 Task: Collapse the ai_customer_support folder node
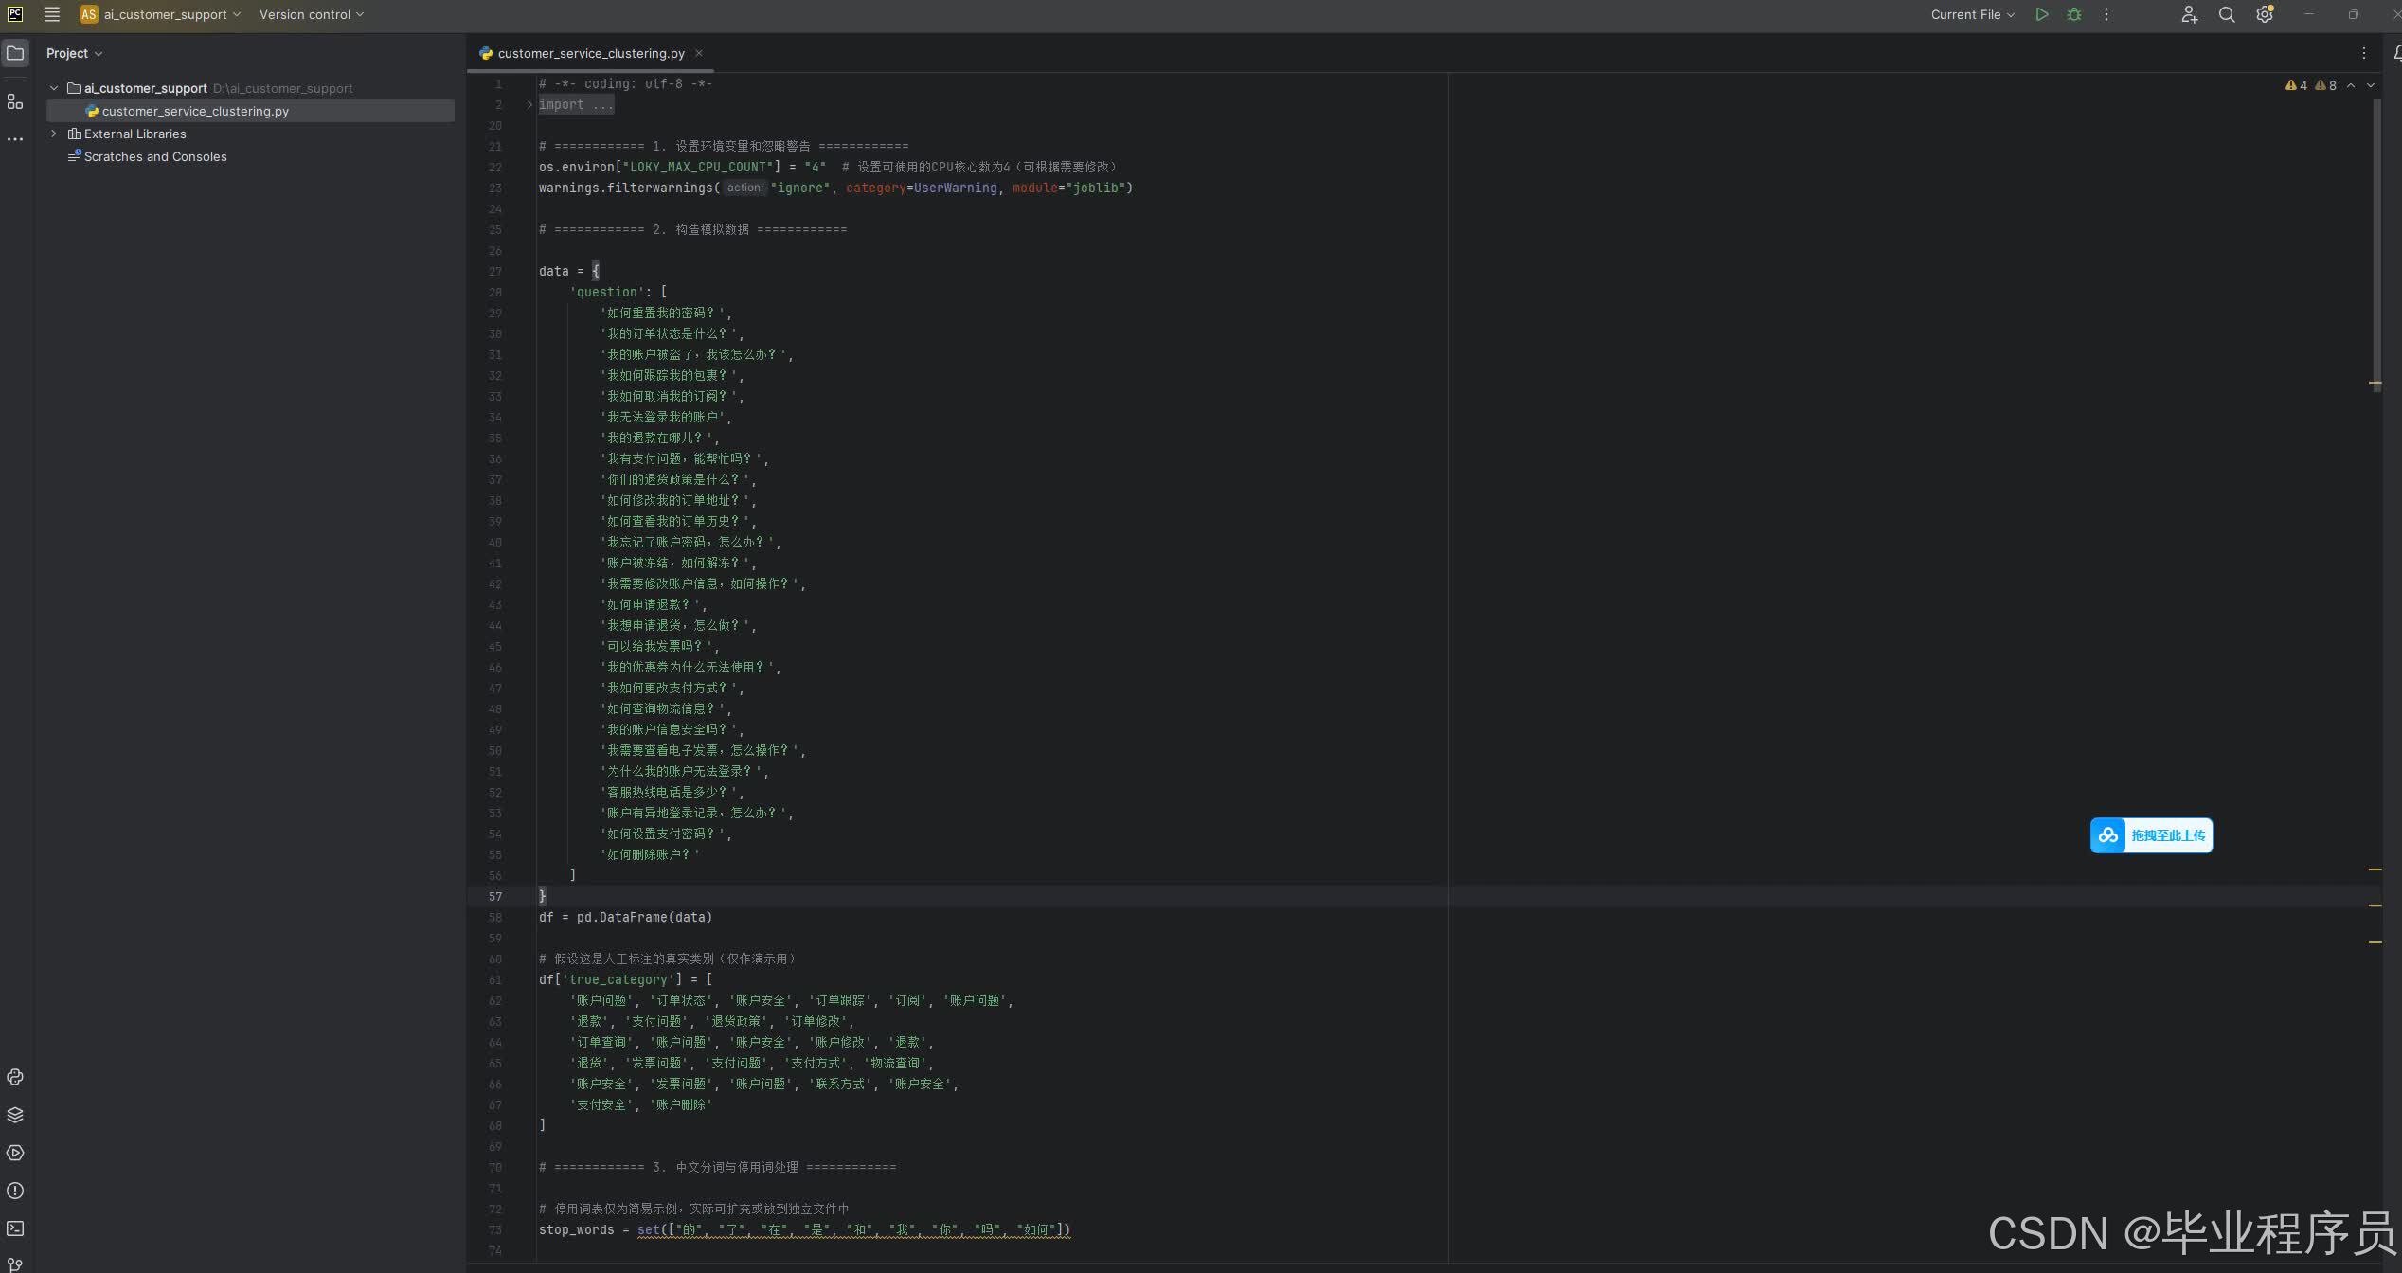(54, 88)
